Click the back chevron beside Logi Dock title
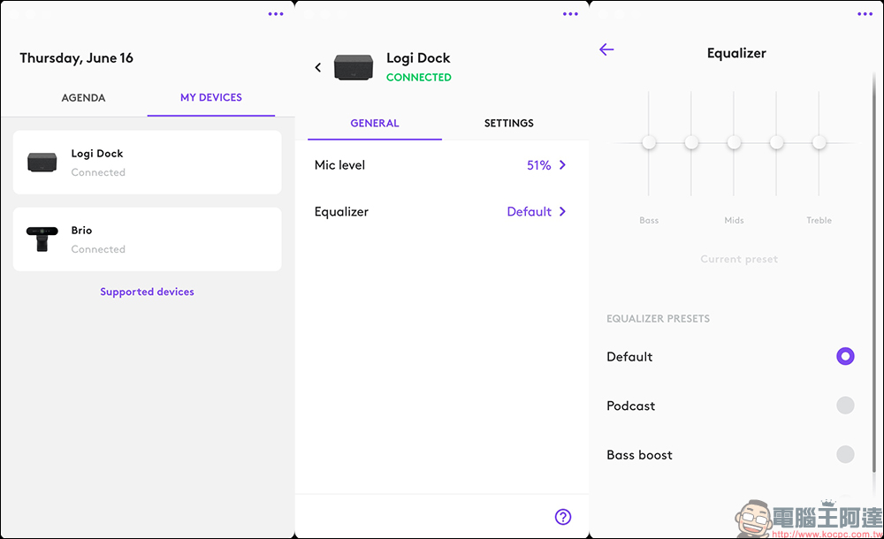This screenshot has width=884, height=539. 318,67
